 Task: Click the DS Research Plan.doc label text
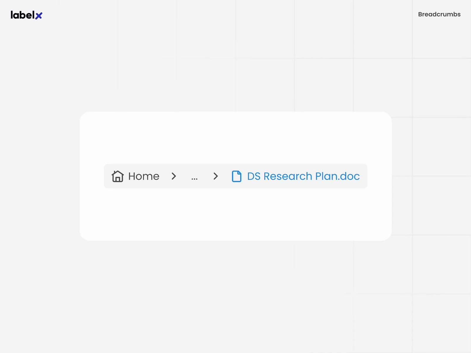pos(303,176)
